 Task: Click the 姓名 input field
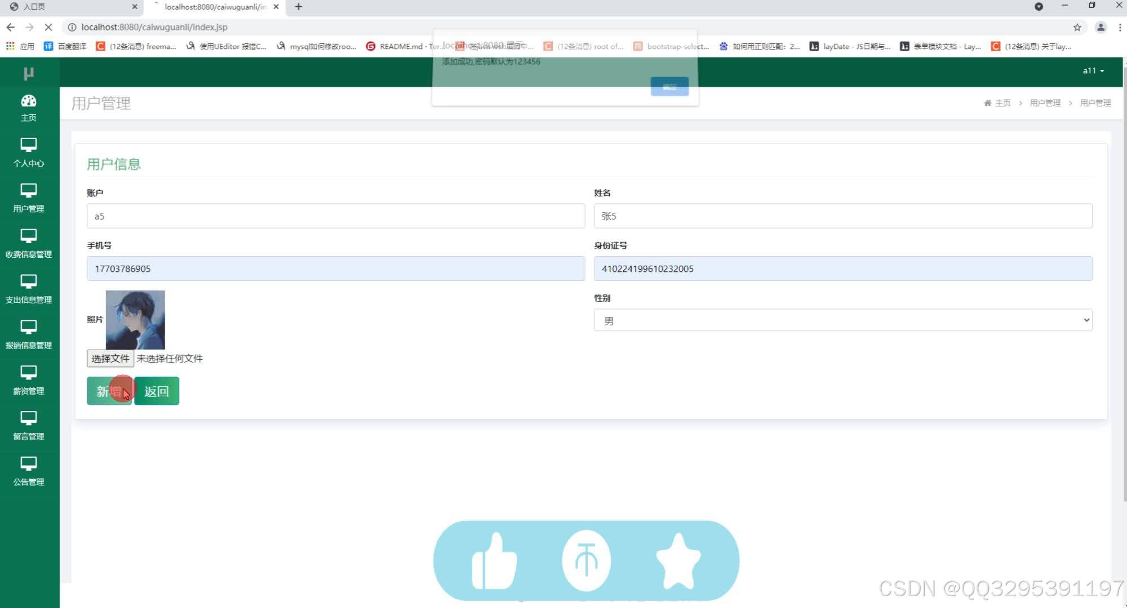coord(843,216)
